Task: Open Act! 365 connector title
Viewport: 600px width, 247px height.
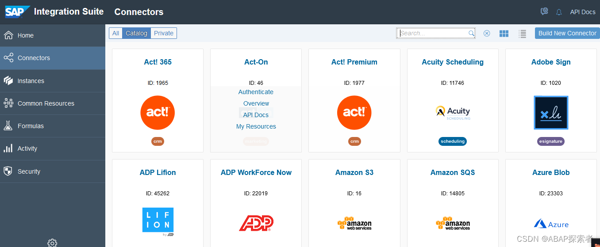Action: click(158, 62)
